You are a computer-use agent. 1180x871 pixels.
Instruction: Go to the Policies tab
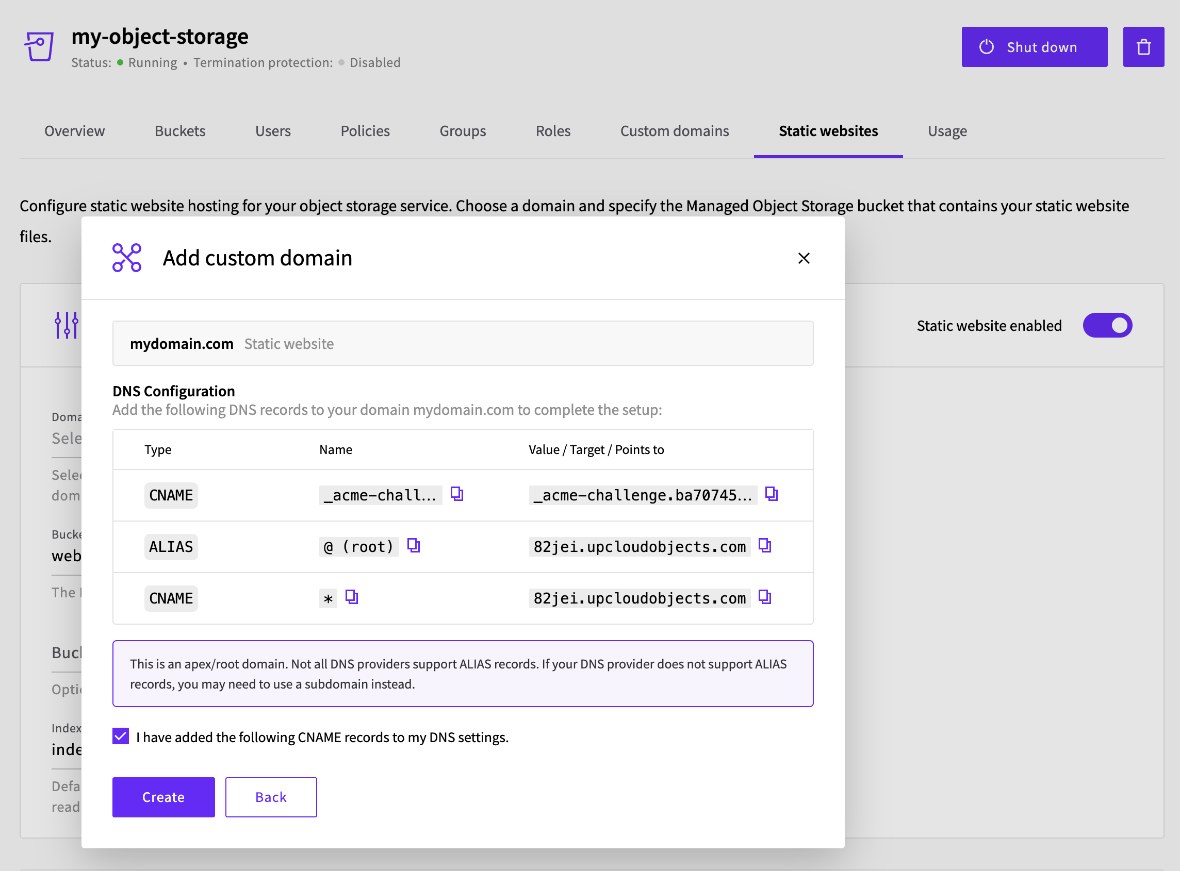point(365,131)
